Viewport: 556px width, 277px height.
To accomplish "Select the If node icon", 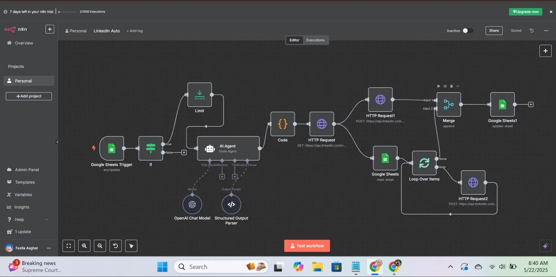I will pyautogui.click(x=151, y=148).
